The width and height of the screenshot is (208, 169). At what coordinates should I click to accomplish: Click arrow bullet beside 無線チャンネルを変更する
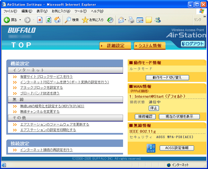(x=15, y=112)
